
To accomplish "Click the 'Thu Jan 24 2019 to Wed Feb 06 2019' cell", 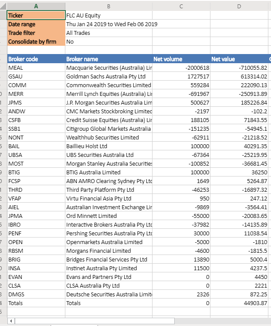I will (108, 24).
